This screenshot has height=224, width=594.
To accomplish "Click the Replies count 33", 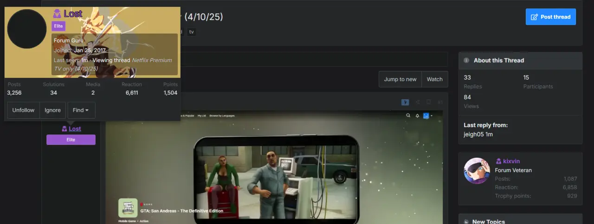I will (467, 77).
